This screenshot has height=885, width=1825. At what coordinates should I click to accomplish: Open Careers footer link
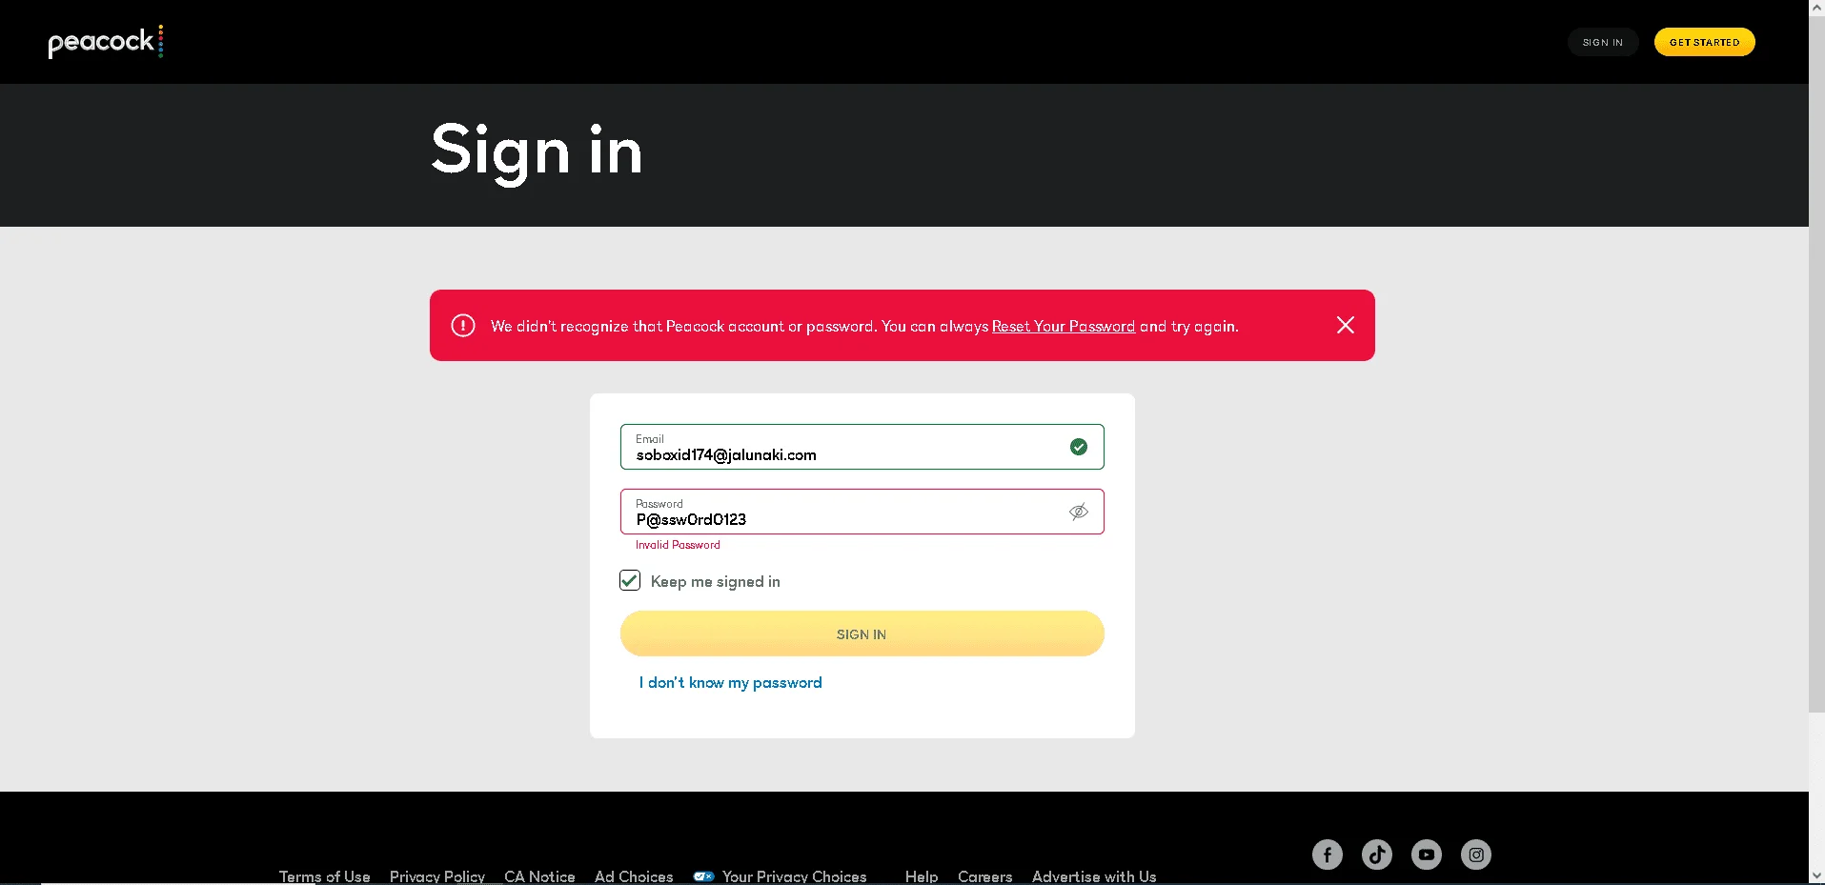985,876
